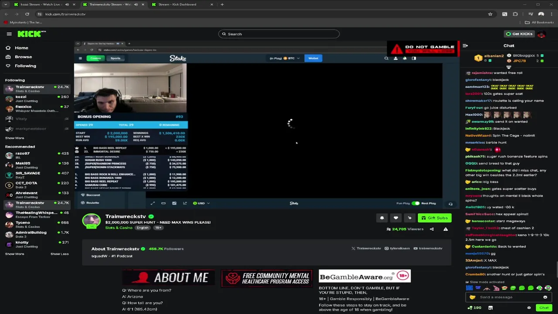
Task: Open kozzi channel in Following list
Action: coord(37,99)
